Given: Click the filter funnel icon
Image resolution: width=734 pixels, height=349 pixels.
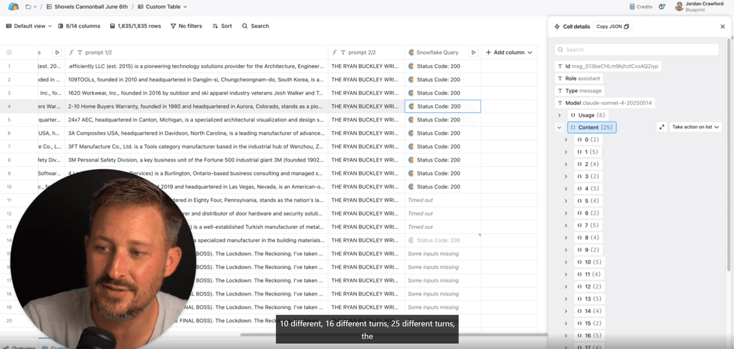Looking at the screenshot, I should [173, 26].
